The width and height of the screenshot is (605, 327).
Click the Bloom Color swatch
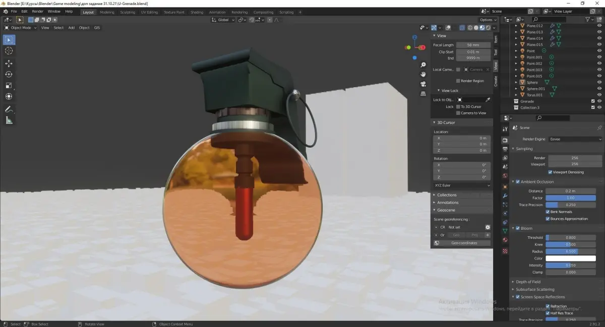point(571,258)
